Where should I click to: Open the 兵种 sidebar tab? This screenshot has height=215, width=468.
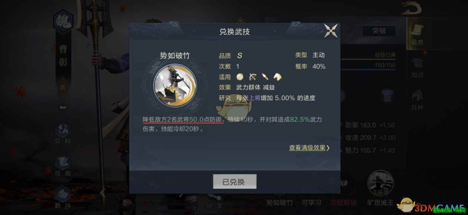pos(417,100)
